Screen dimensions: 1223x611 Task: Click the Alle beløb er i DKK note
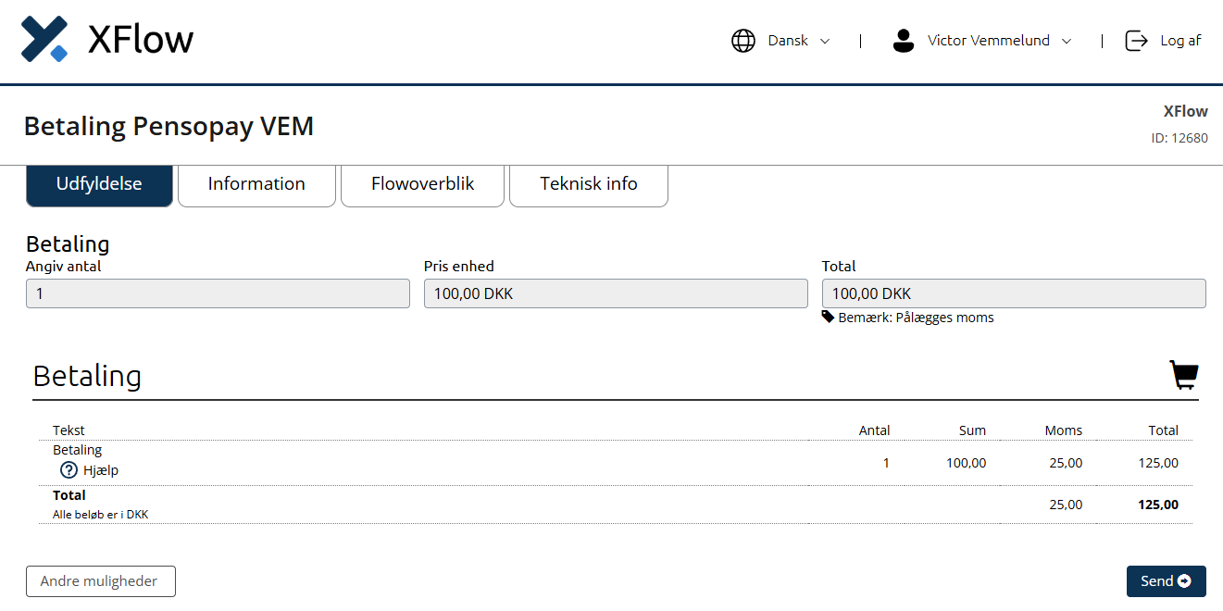[x=100, y=515]
